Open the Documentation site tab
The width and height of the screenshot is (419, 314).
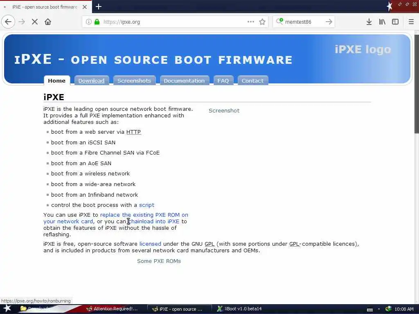[184, 81]
